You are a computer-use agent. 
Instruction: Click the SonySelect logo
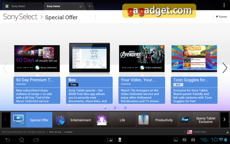[x=20, y=17]
